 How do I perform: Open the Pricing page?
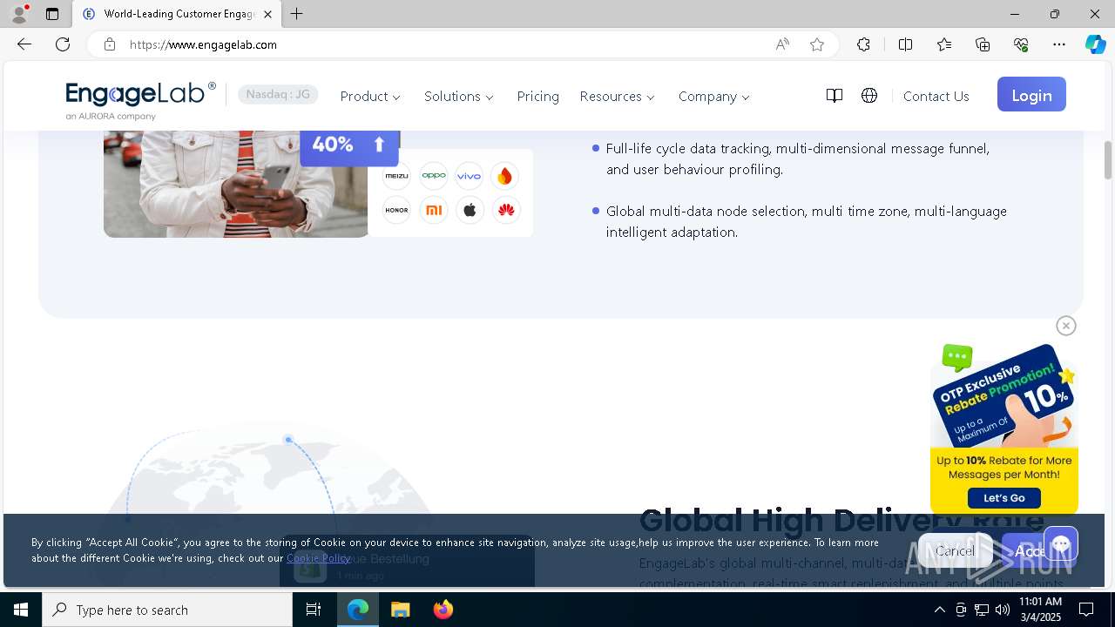pyautogui.click(x=537, y=97)
